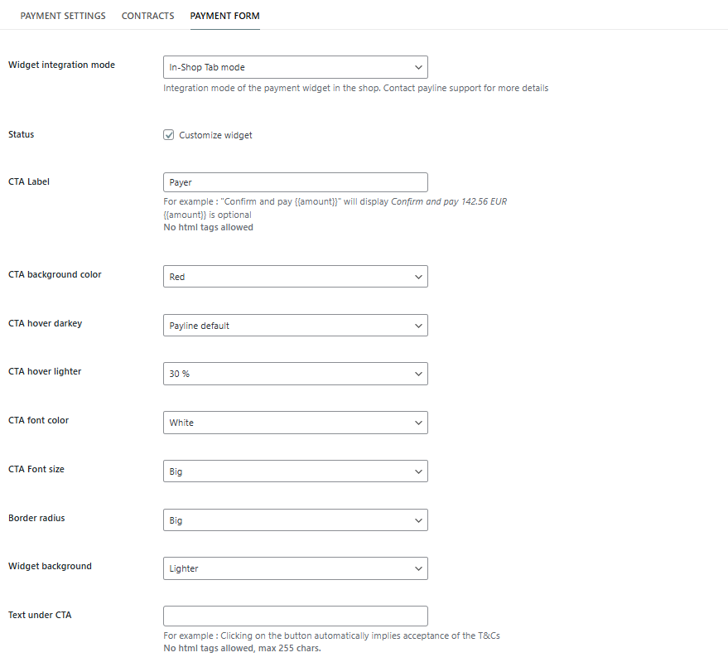Change the CTA hover lighter percentage dropdown
This screenshot has width=728, height=667.
295,374
